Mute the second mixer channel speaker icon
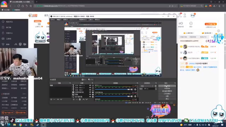This screenshot has height=127, width=226. click(132, 96)
